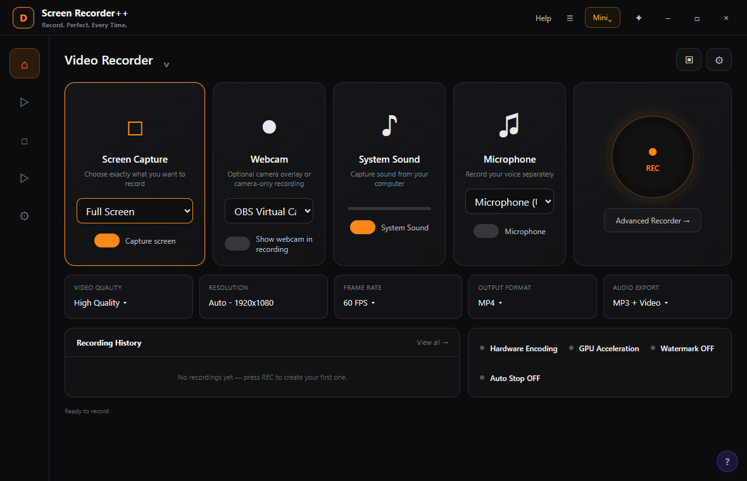Open the Mini mode dropdown button
This screenshot has width=747, height=481.
point(602,18)
